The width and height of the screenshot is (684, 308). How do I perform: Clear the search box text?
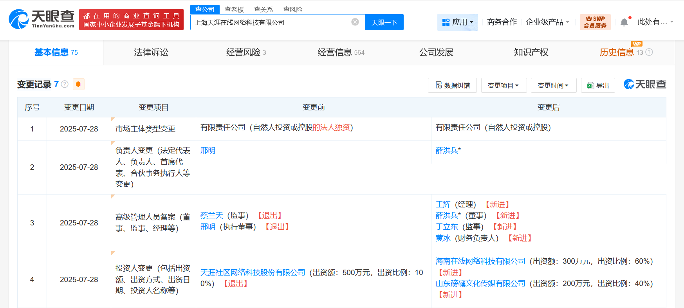(x=355, y=22)
